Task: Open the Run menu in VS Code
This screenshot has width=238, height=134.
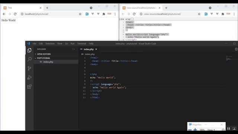Action: click(x=73, y=44)
